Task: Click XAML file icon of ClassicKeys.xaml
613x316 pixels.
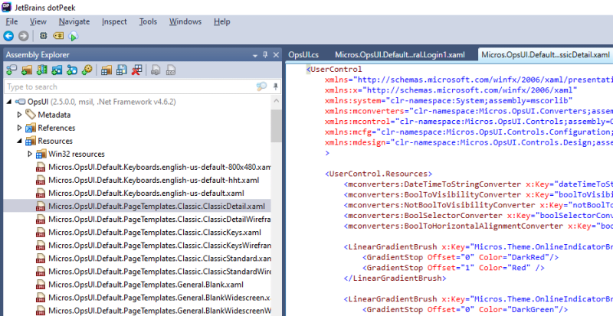Action: point(41,233)
